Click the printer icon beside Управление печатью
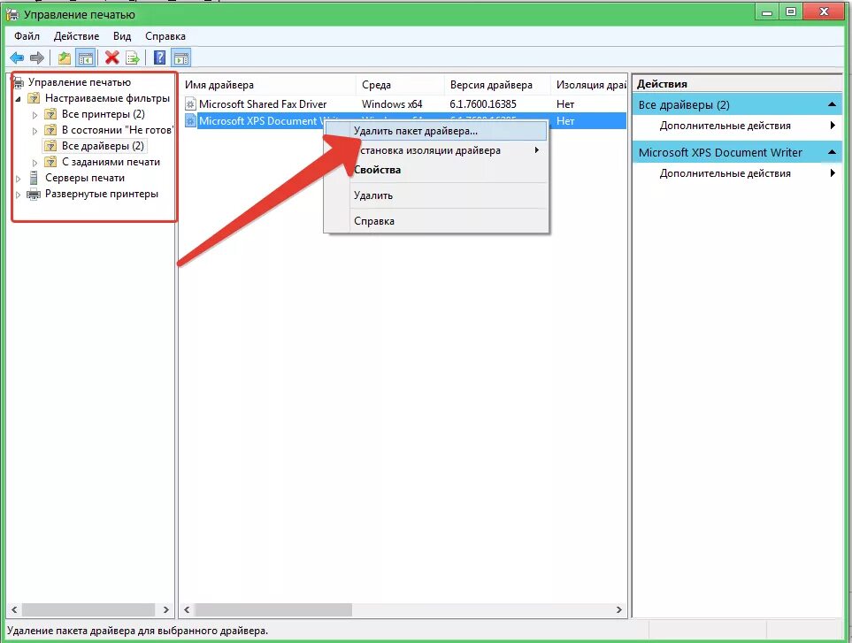This screenshot has height=643, width=852. (19, 82)
